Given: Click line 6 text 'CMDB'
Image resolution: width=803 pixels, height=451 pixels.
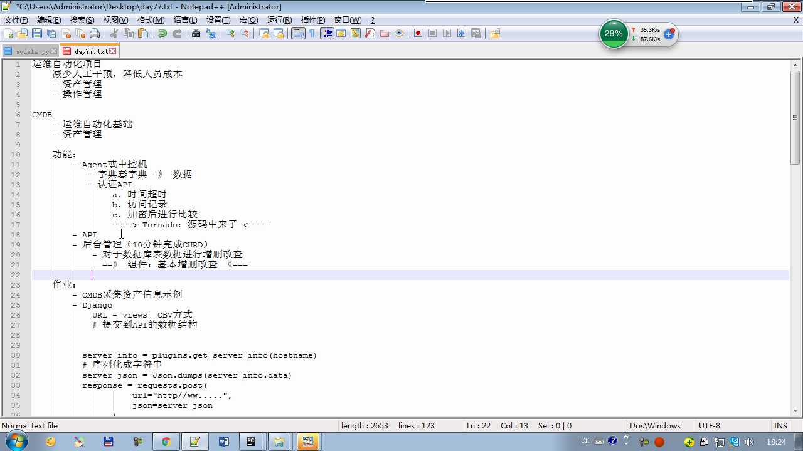Looking at the screenshot, I should 42,115.
